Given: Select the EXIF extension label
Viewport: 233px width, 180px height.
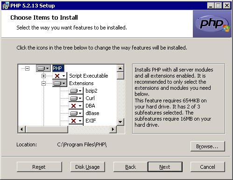Looking at the screenshot, I should [x=91, y=121].
